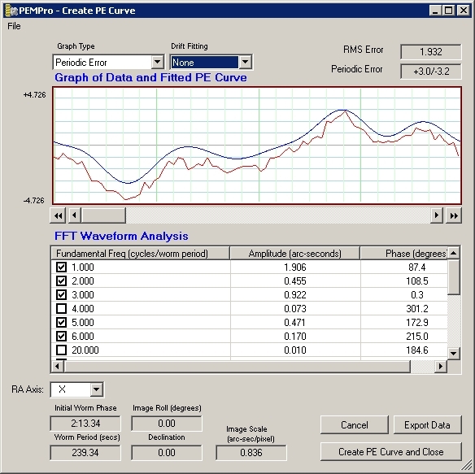
Task: Click the graph's horizontal scrollbar thumb
Action: [104, 215]
